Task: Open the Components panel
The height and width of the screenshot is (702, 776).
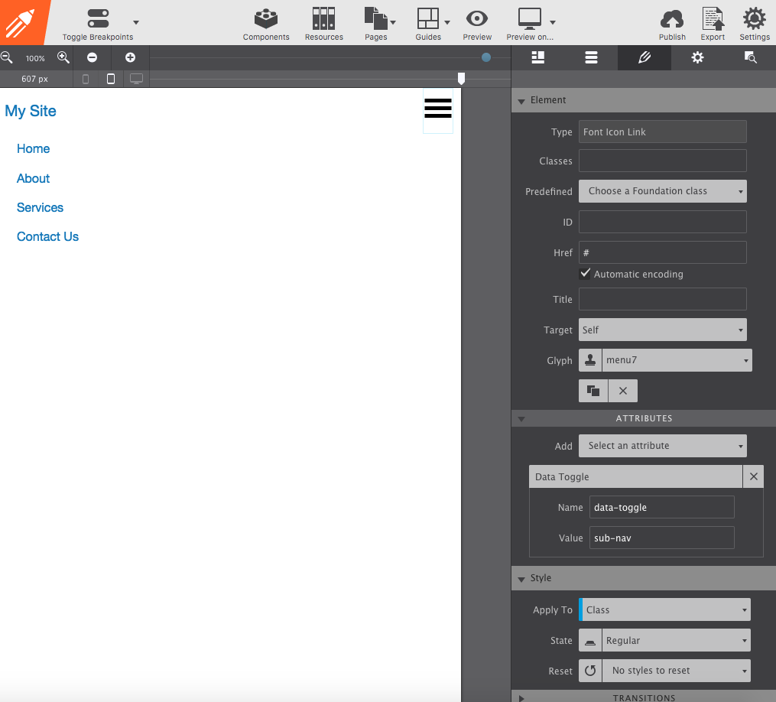Action: (x=266, y=23)
